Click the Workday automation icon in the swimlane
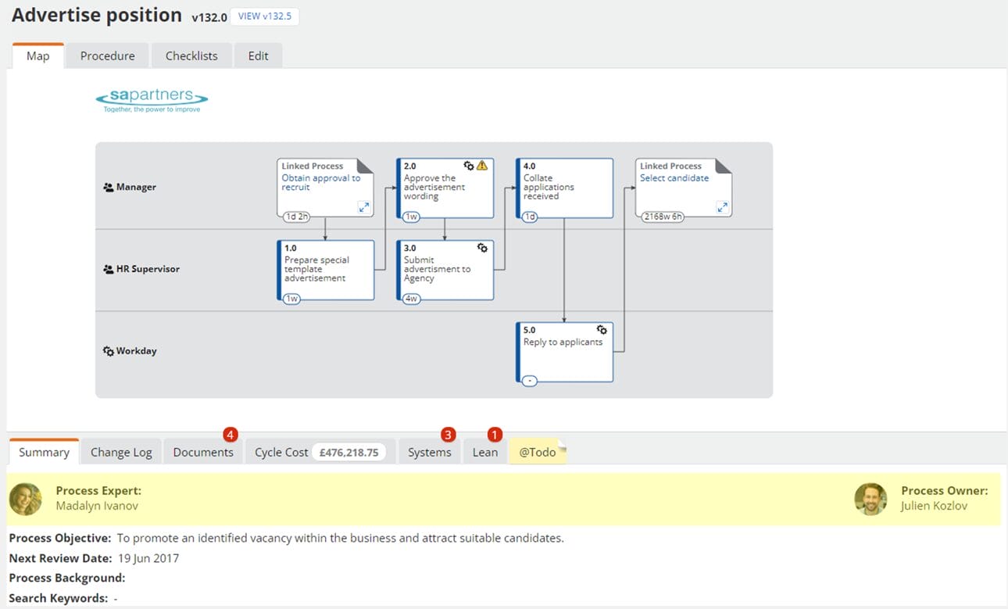The width and height of the screenshot is (1008, 609). (109, 350)
